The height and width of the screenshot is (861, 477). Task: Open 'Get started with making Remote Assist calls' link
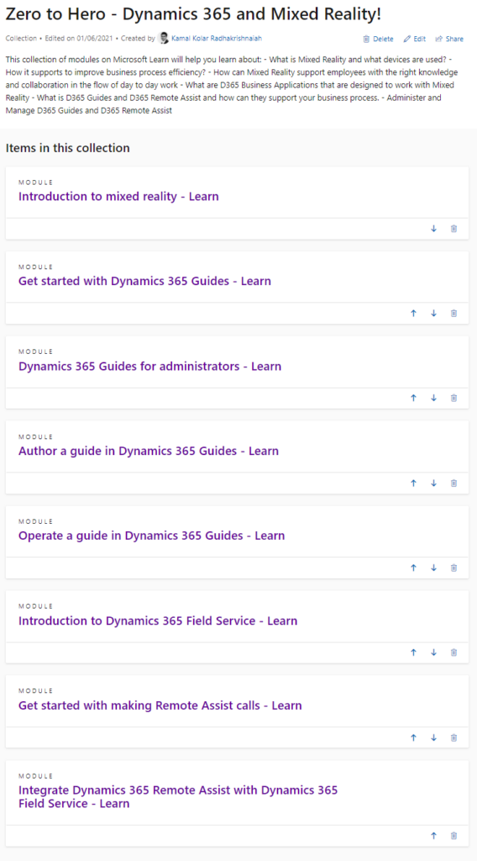[x=160, y=705]
